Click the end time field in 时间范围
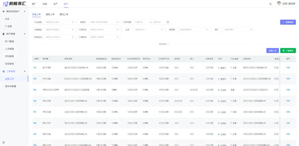 (159, 22)
